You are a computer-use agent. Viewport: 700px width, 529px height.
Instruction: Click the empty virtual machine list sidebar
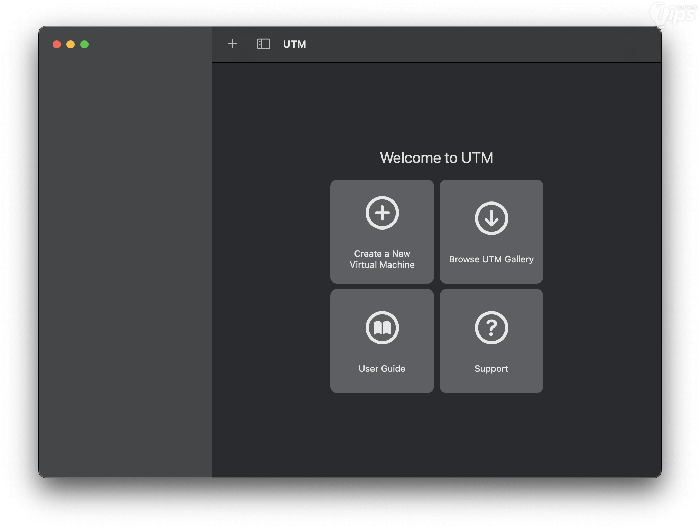coord(125,242)
